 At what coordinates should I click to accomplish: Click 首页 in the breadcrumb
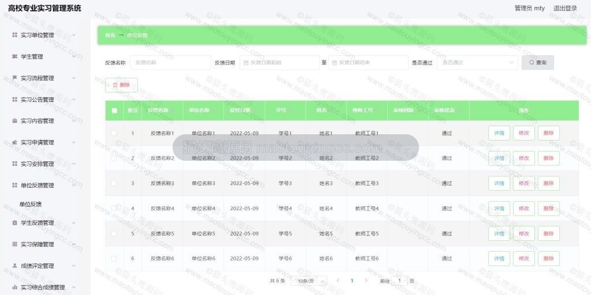110,35
